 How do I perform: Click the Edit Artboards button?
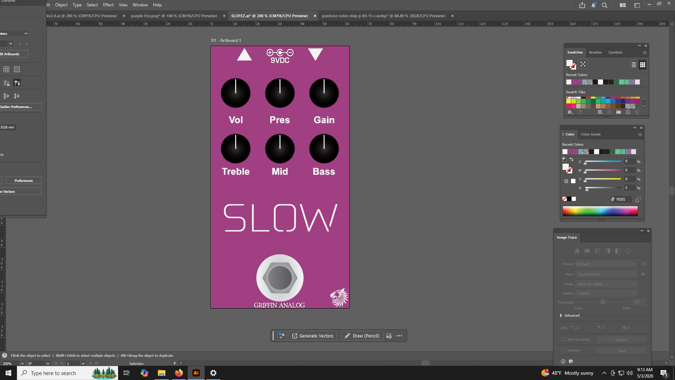[14, 54]
